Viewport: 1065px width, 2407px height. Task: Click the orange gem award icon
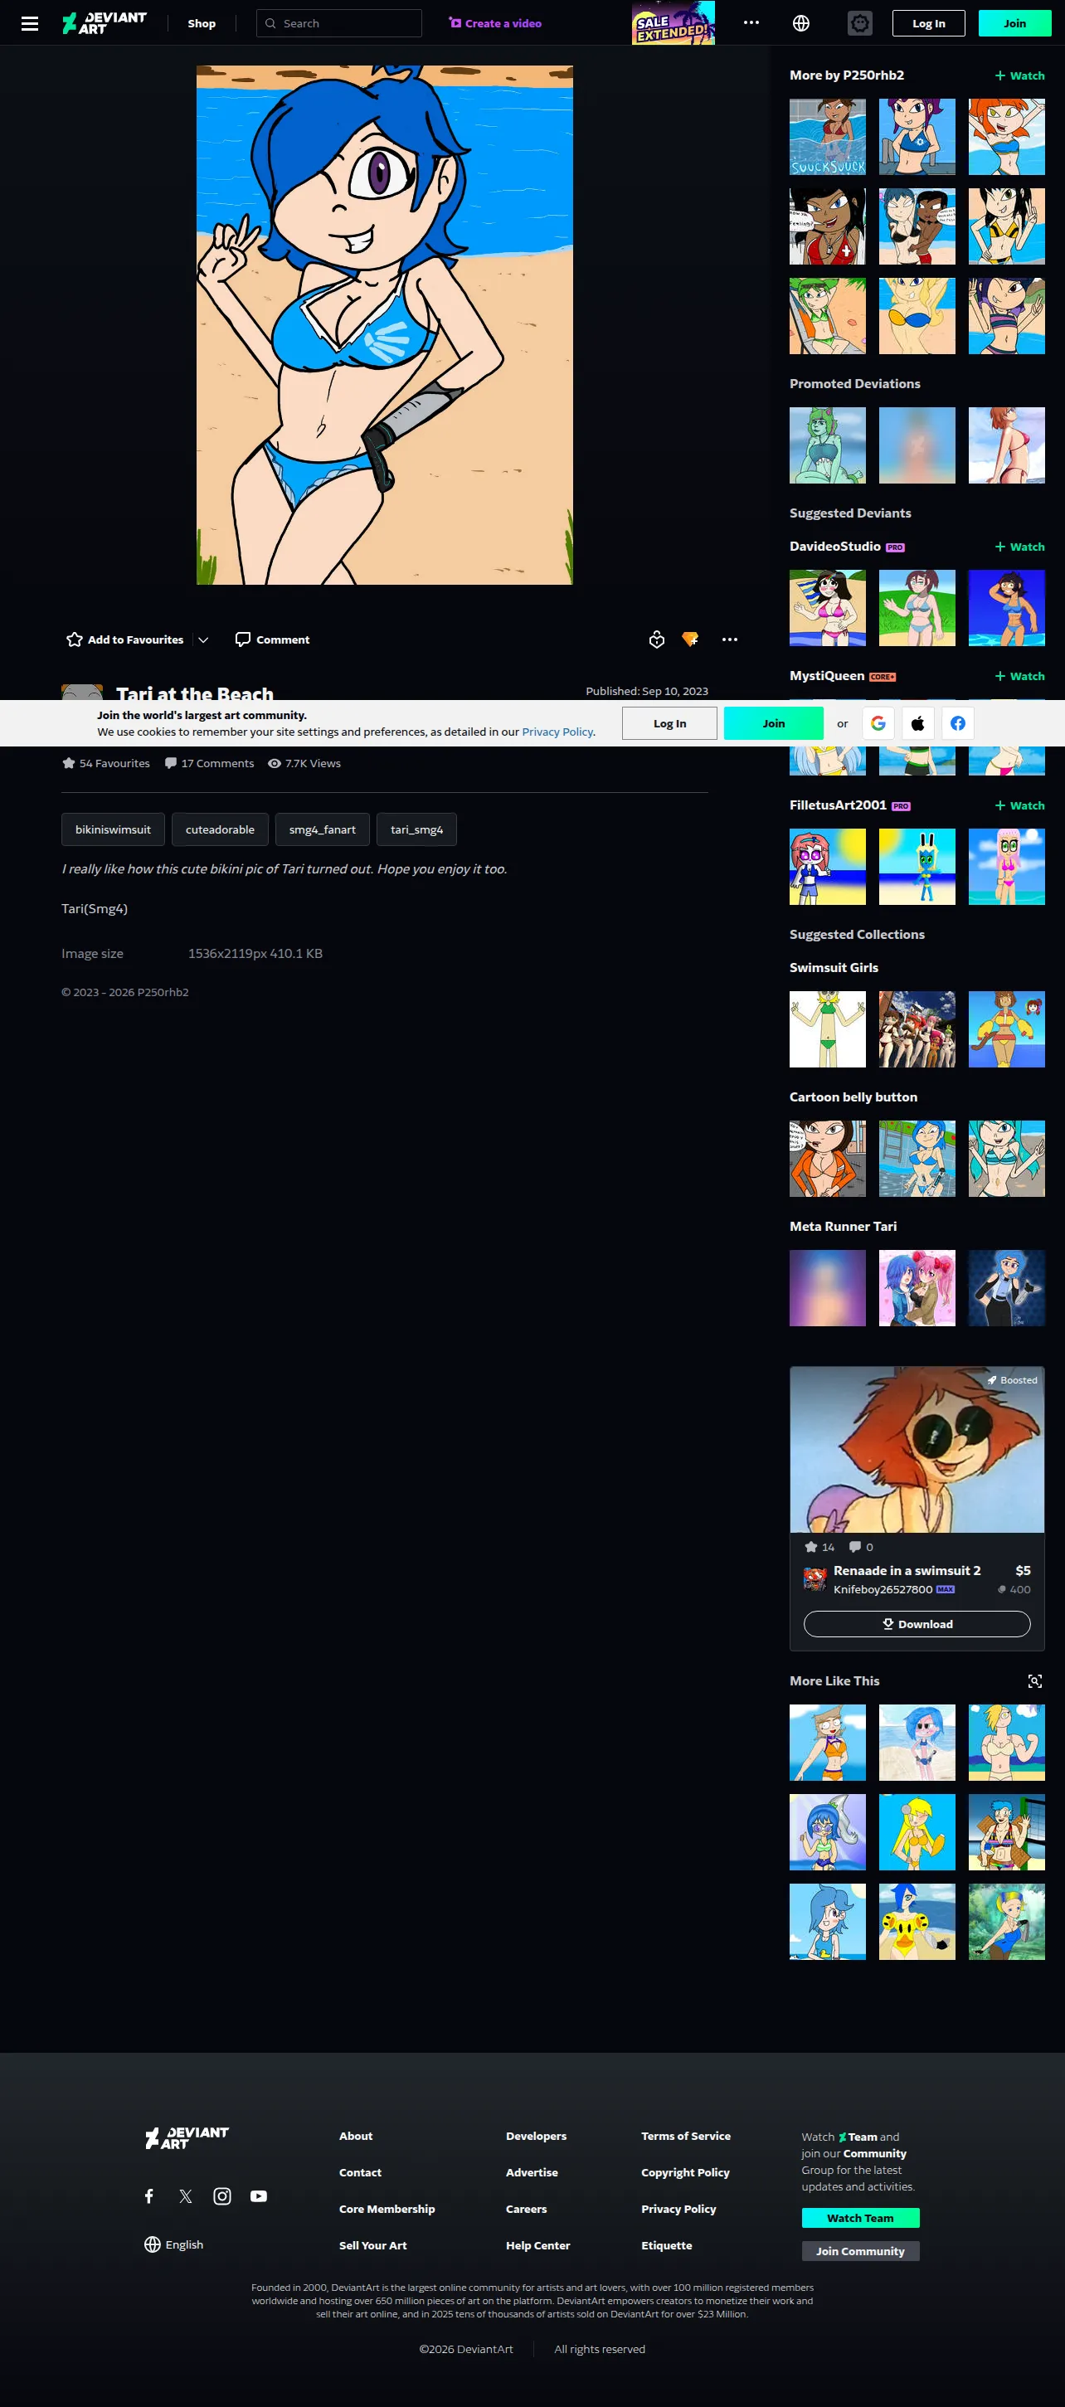[x=690, y=639]
